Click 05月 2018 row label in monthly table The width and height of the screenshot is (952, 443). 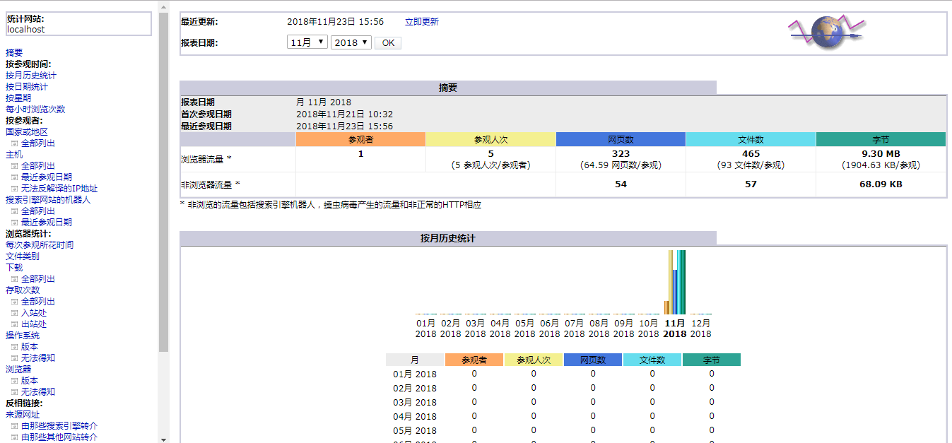[415, 431]
